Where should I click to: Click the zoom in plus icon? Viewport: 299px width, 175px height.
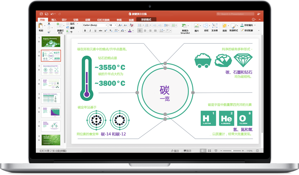243,151
